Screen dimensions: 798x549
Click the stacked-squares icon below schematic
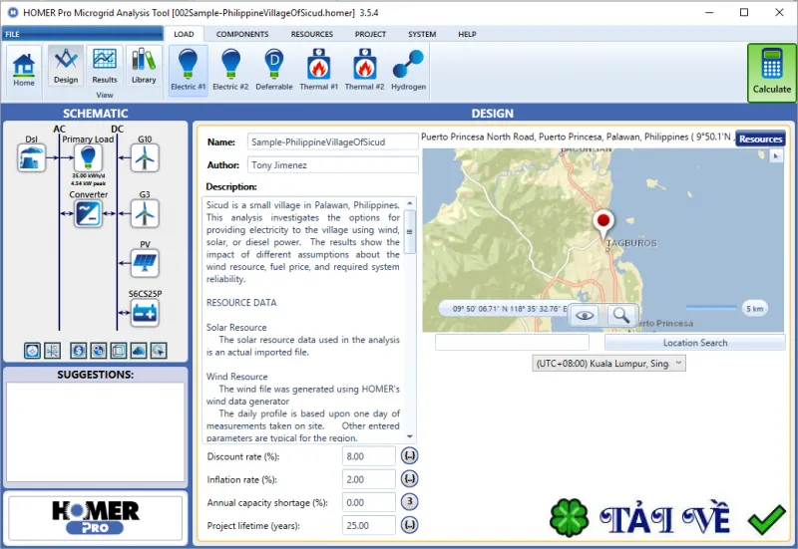point(119,351)
